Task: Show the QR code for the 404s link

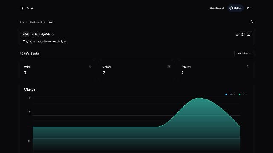Action: click(243, 34)
